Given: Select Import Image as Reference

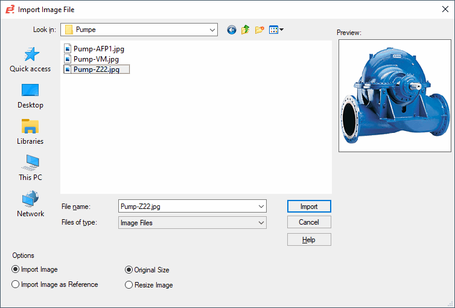Looking at the screenshot, I should 16,284.
